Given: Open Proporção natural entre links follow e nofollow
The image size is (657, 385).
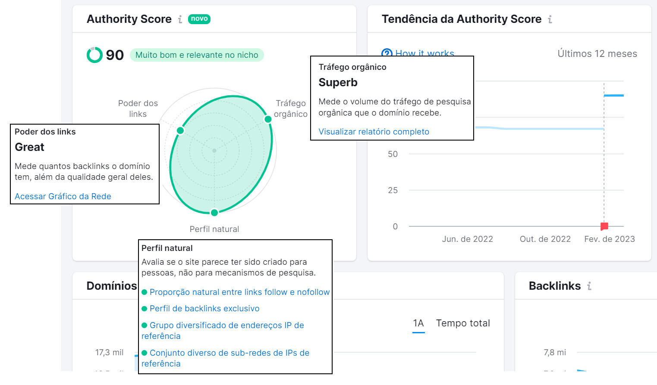Looking at the screenshot, I should (x=239, y=292).
